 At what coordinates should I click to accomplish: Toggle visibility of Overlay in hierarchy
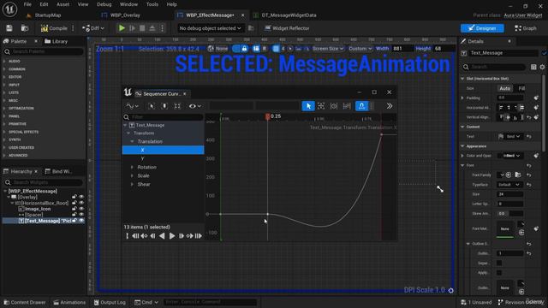coord(81,197)
